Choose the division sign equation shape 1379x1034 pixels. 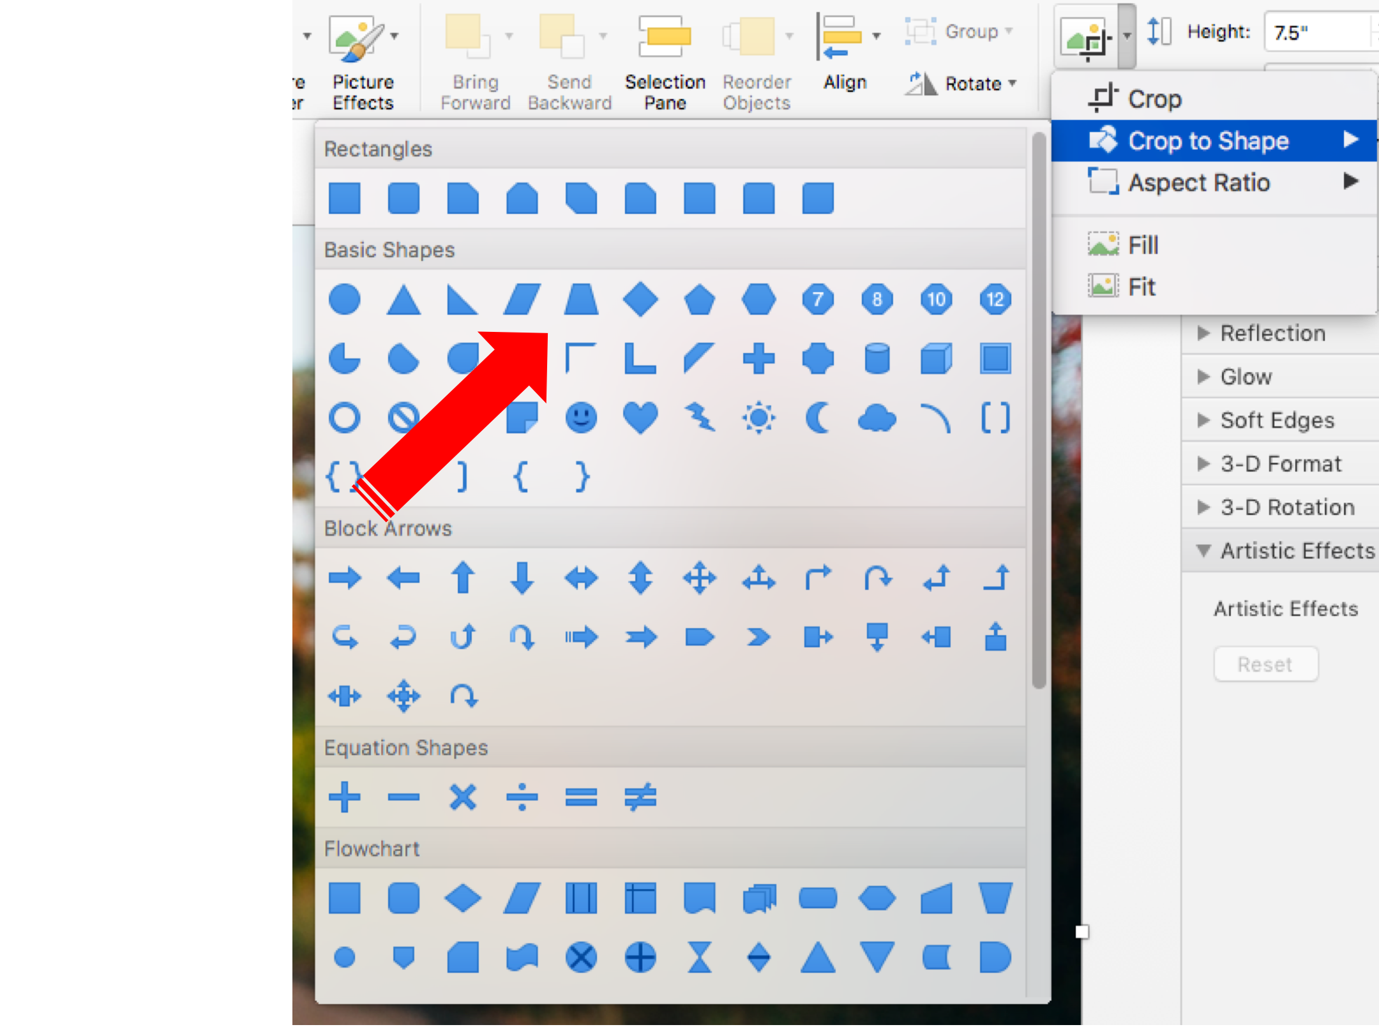[x=522, y=796]
